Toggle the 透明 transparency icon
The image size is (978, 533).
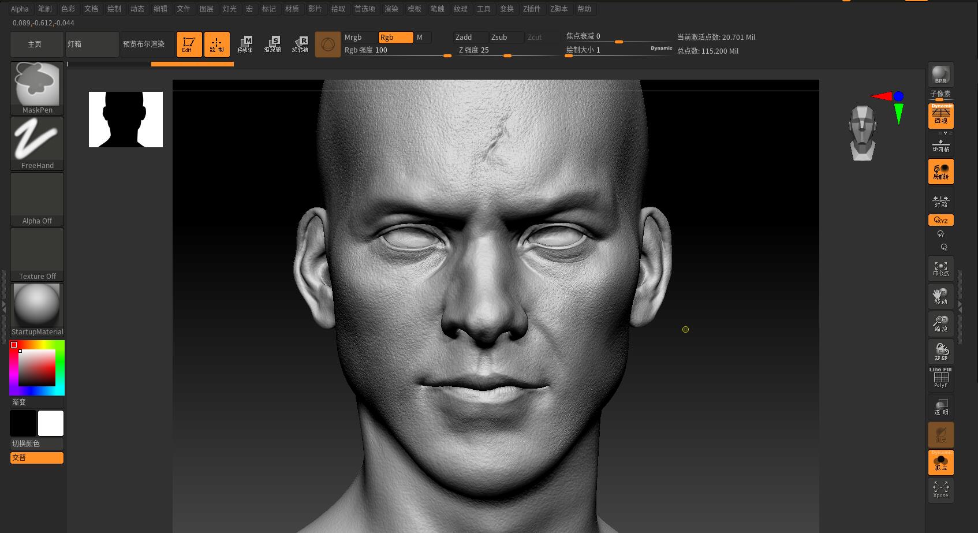[941, 407]
